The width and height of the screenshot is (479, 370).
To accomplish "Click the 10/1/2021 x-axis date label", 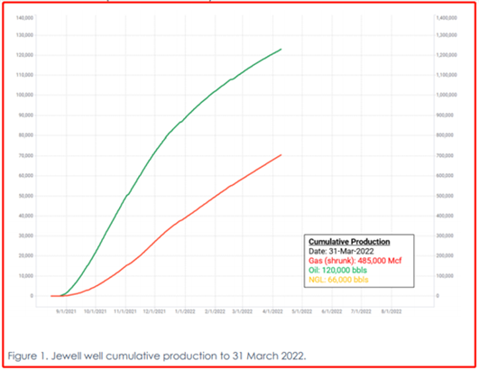I will tap(96, 311).
